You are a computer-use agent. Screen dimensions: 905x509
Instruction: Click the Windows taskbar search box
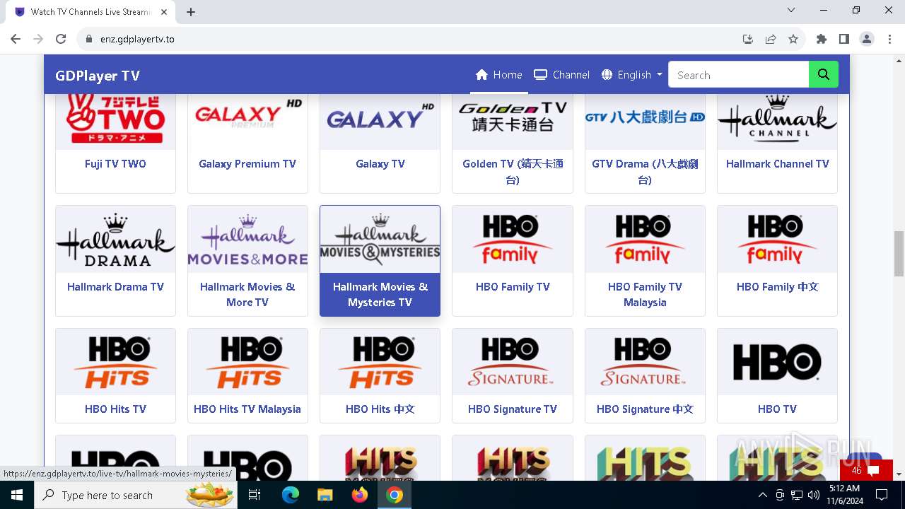136,495
